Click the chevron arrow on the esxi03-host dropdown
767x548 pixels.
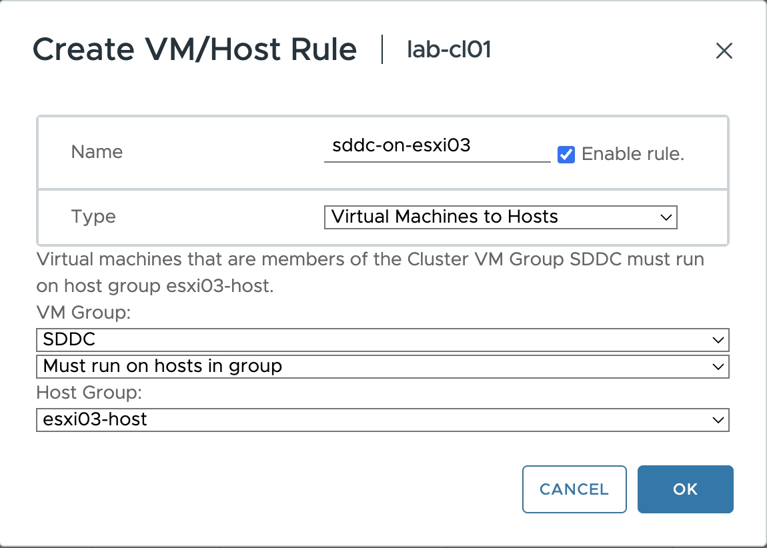coord(718,420)
